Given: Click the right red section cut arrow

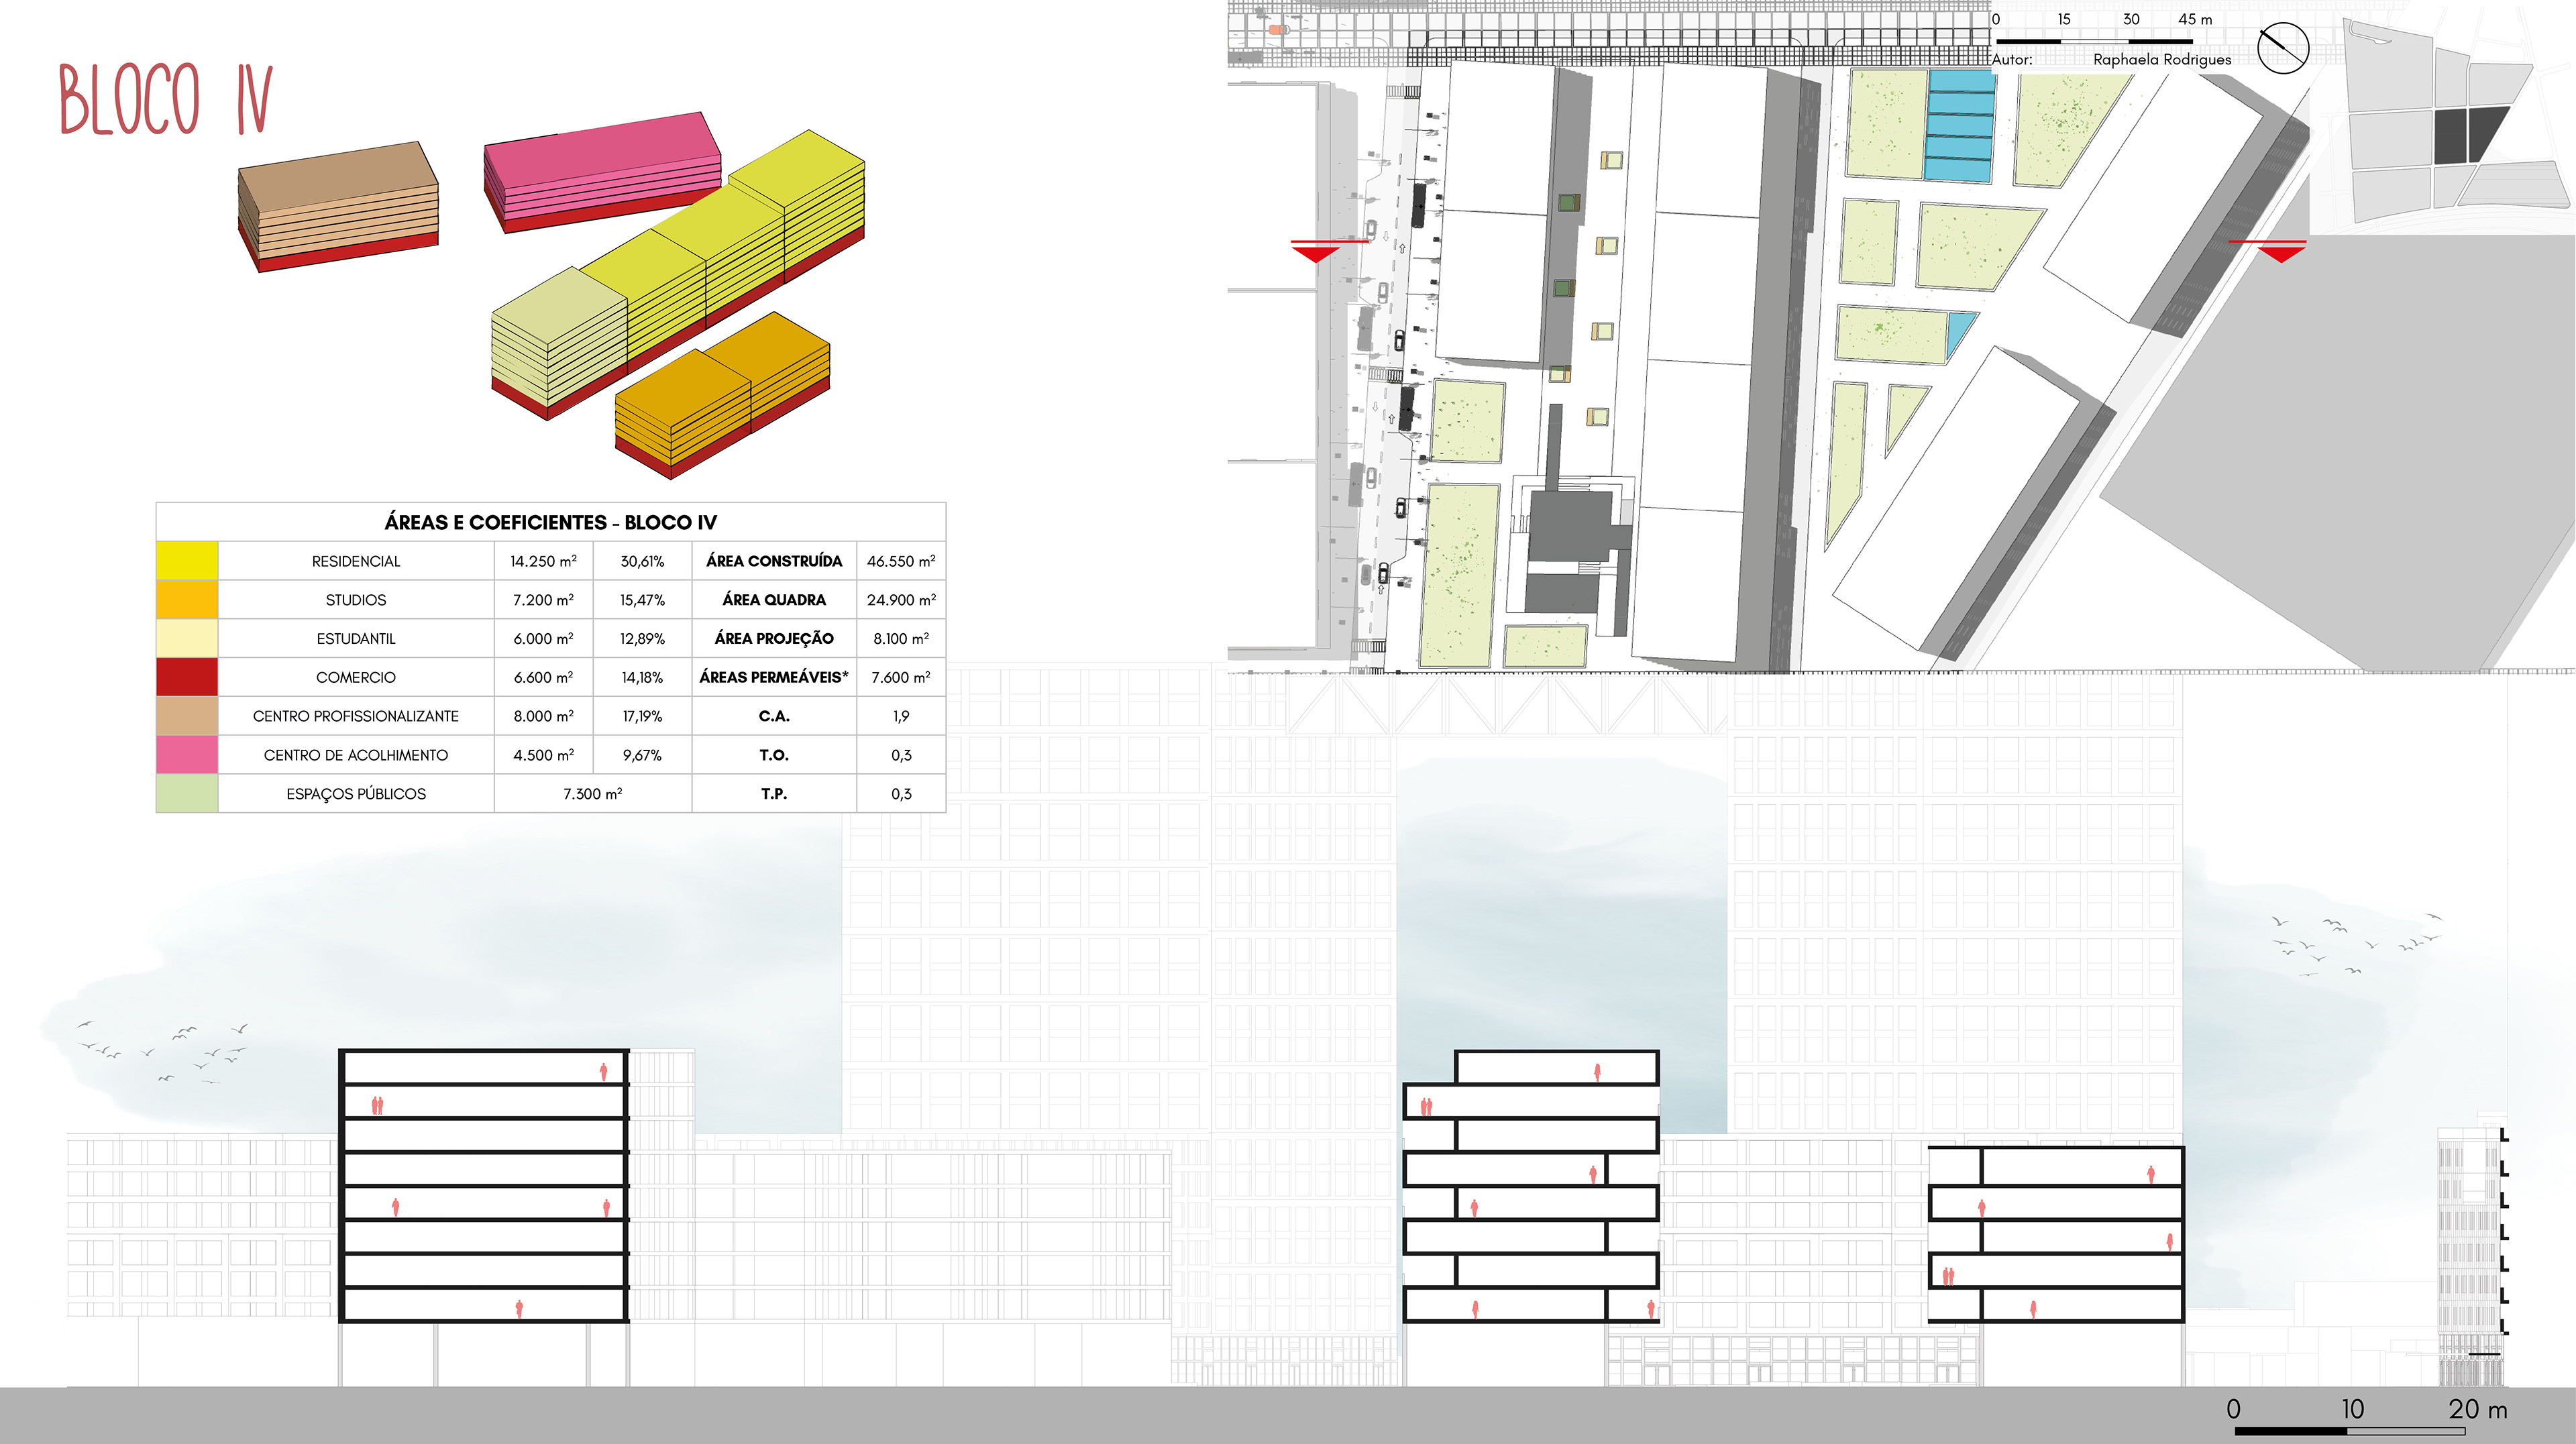Looking at the screenshot, I should pyautogui.click(x=2281, y=252).
